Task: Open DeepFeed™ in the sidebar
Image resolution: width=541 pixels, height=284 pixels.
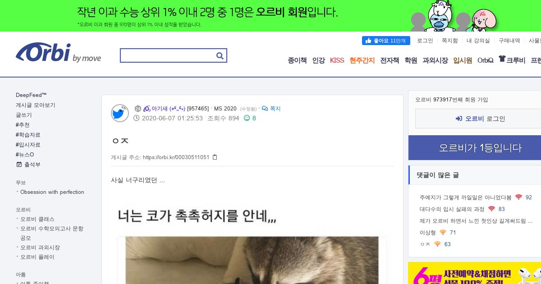Action: (x=31, y=95)
